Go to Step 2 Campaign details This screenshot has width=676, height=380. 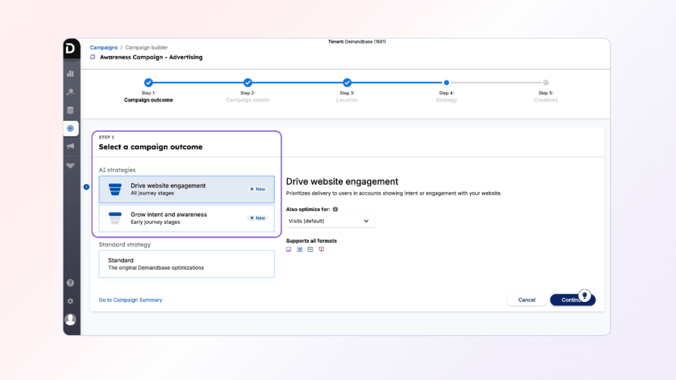(248, 83)
